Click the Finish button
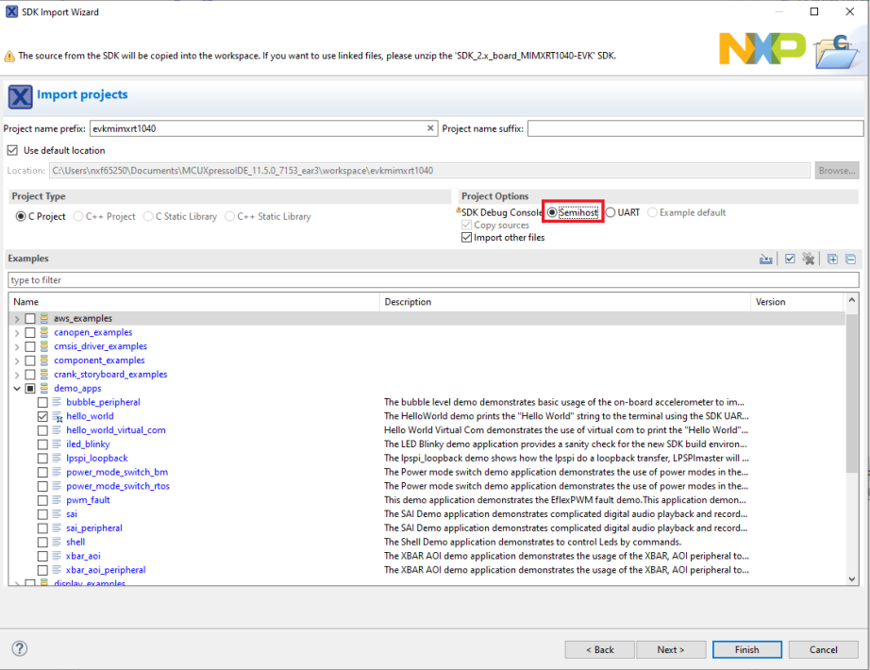 coord(746,649)
